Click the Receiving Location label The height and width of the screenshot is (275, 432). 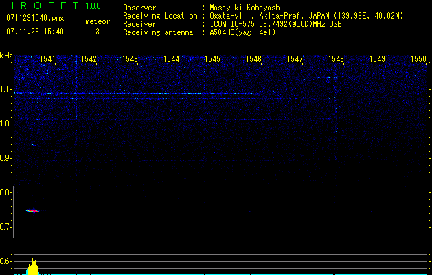160,16
